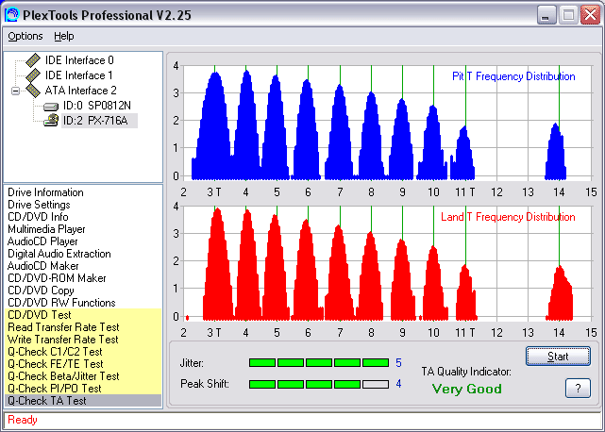Click the hard drive icon for SP0812N
The image size is (605, 432).
51,106
